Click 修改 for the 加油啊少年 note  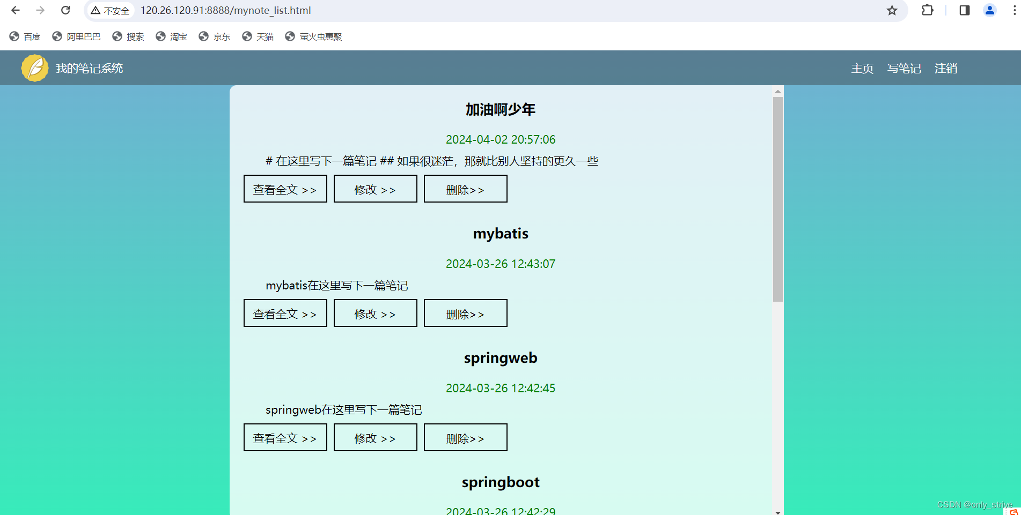point(376,189)
